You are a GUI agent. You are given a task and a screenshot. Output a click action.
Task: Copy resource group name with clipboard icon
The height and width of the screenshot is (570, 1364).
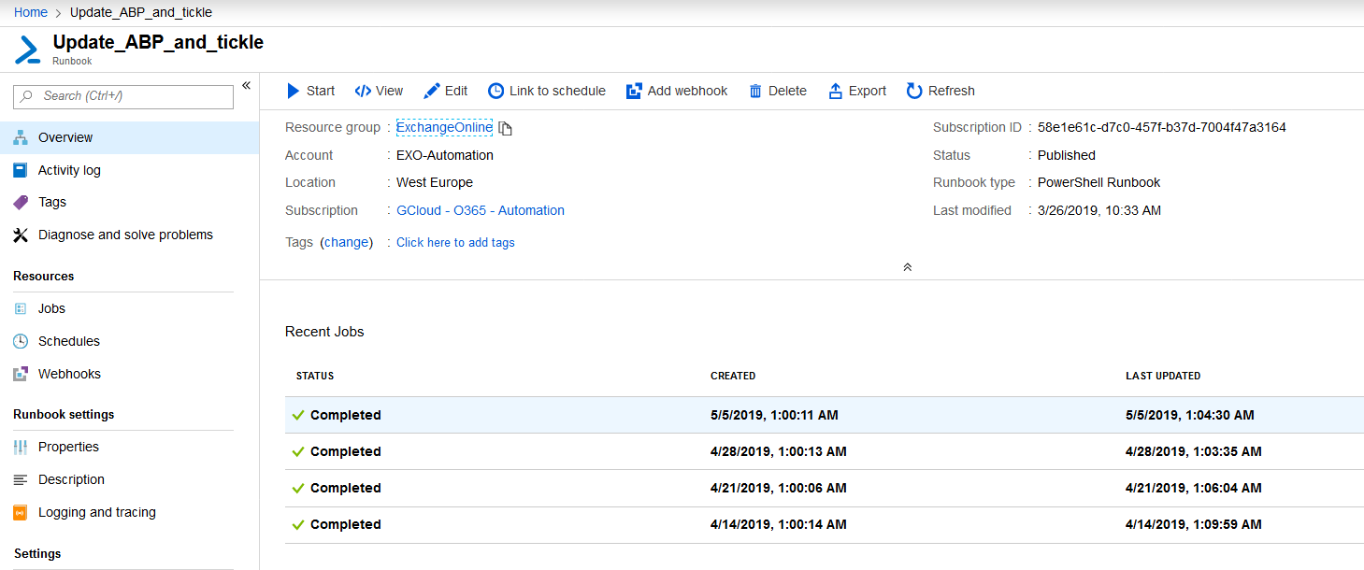click(505, 128)
